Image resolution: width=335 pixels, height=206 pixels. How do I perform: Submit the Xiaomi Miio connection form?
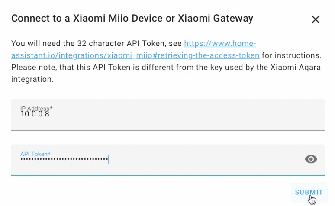309,192
